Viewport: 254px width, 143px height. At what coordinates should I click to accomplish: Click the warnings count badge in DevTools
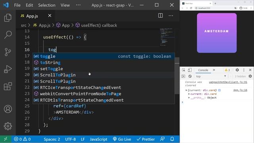[x=227, y=70]
